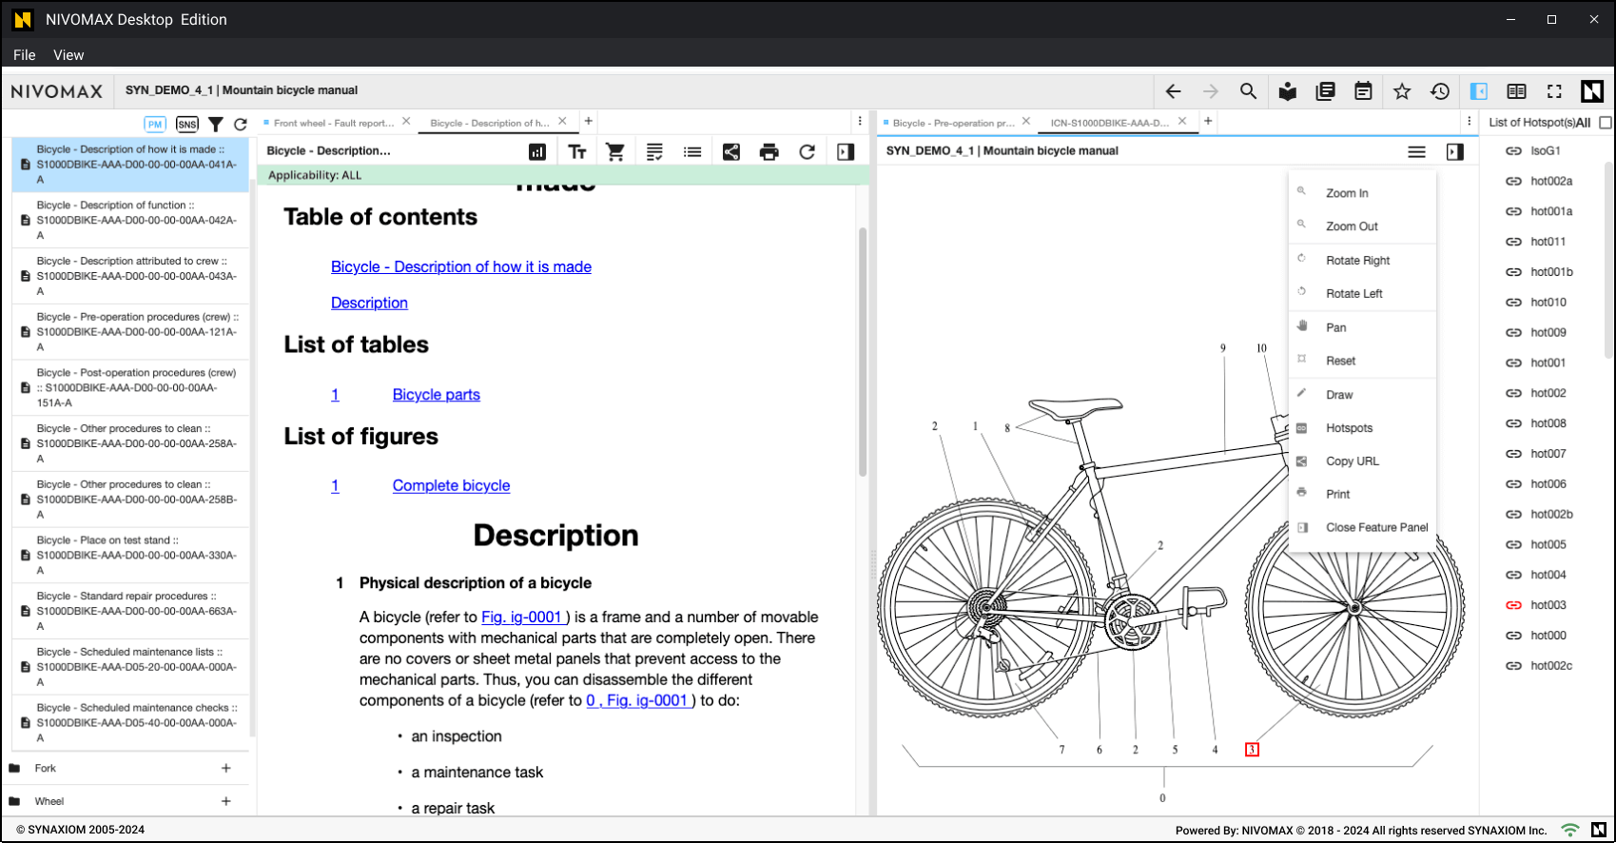Add a new tab in right pane

[x=1208, y=121]
